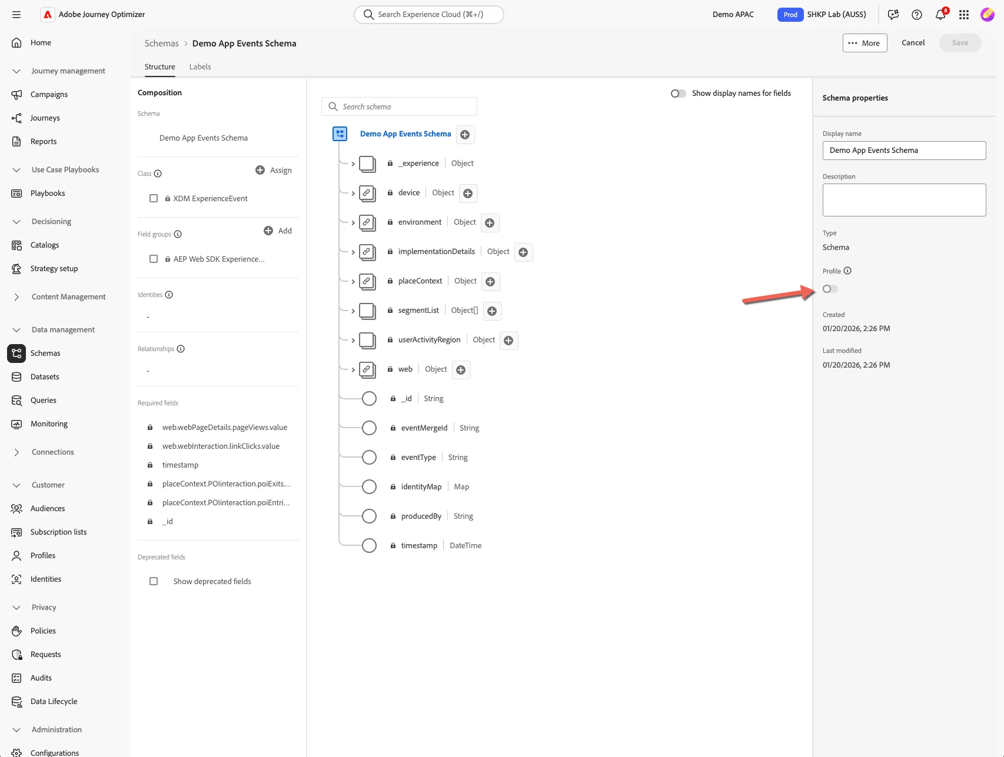This screenshot has width=1004, height=757.
Task: Add field to placeContext object
Action: (490, 282)
